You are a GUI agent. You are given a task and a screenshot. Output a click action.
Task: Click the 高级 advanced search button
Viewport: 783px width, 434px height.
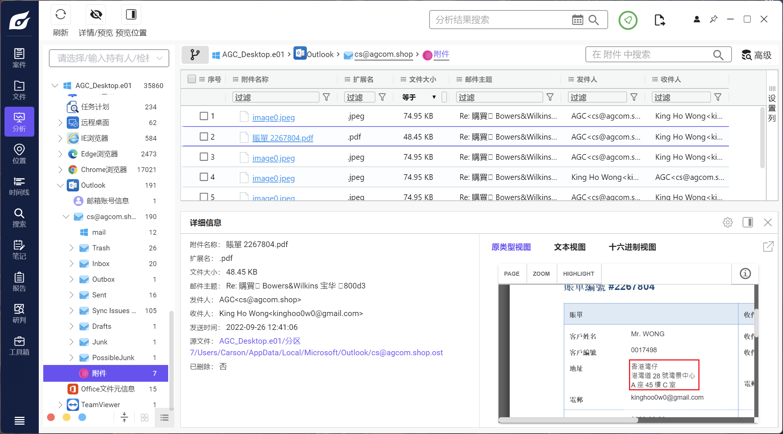(757, 55)
